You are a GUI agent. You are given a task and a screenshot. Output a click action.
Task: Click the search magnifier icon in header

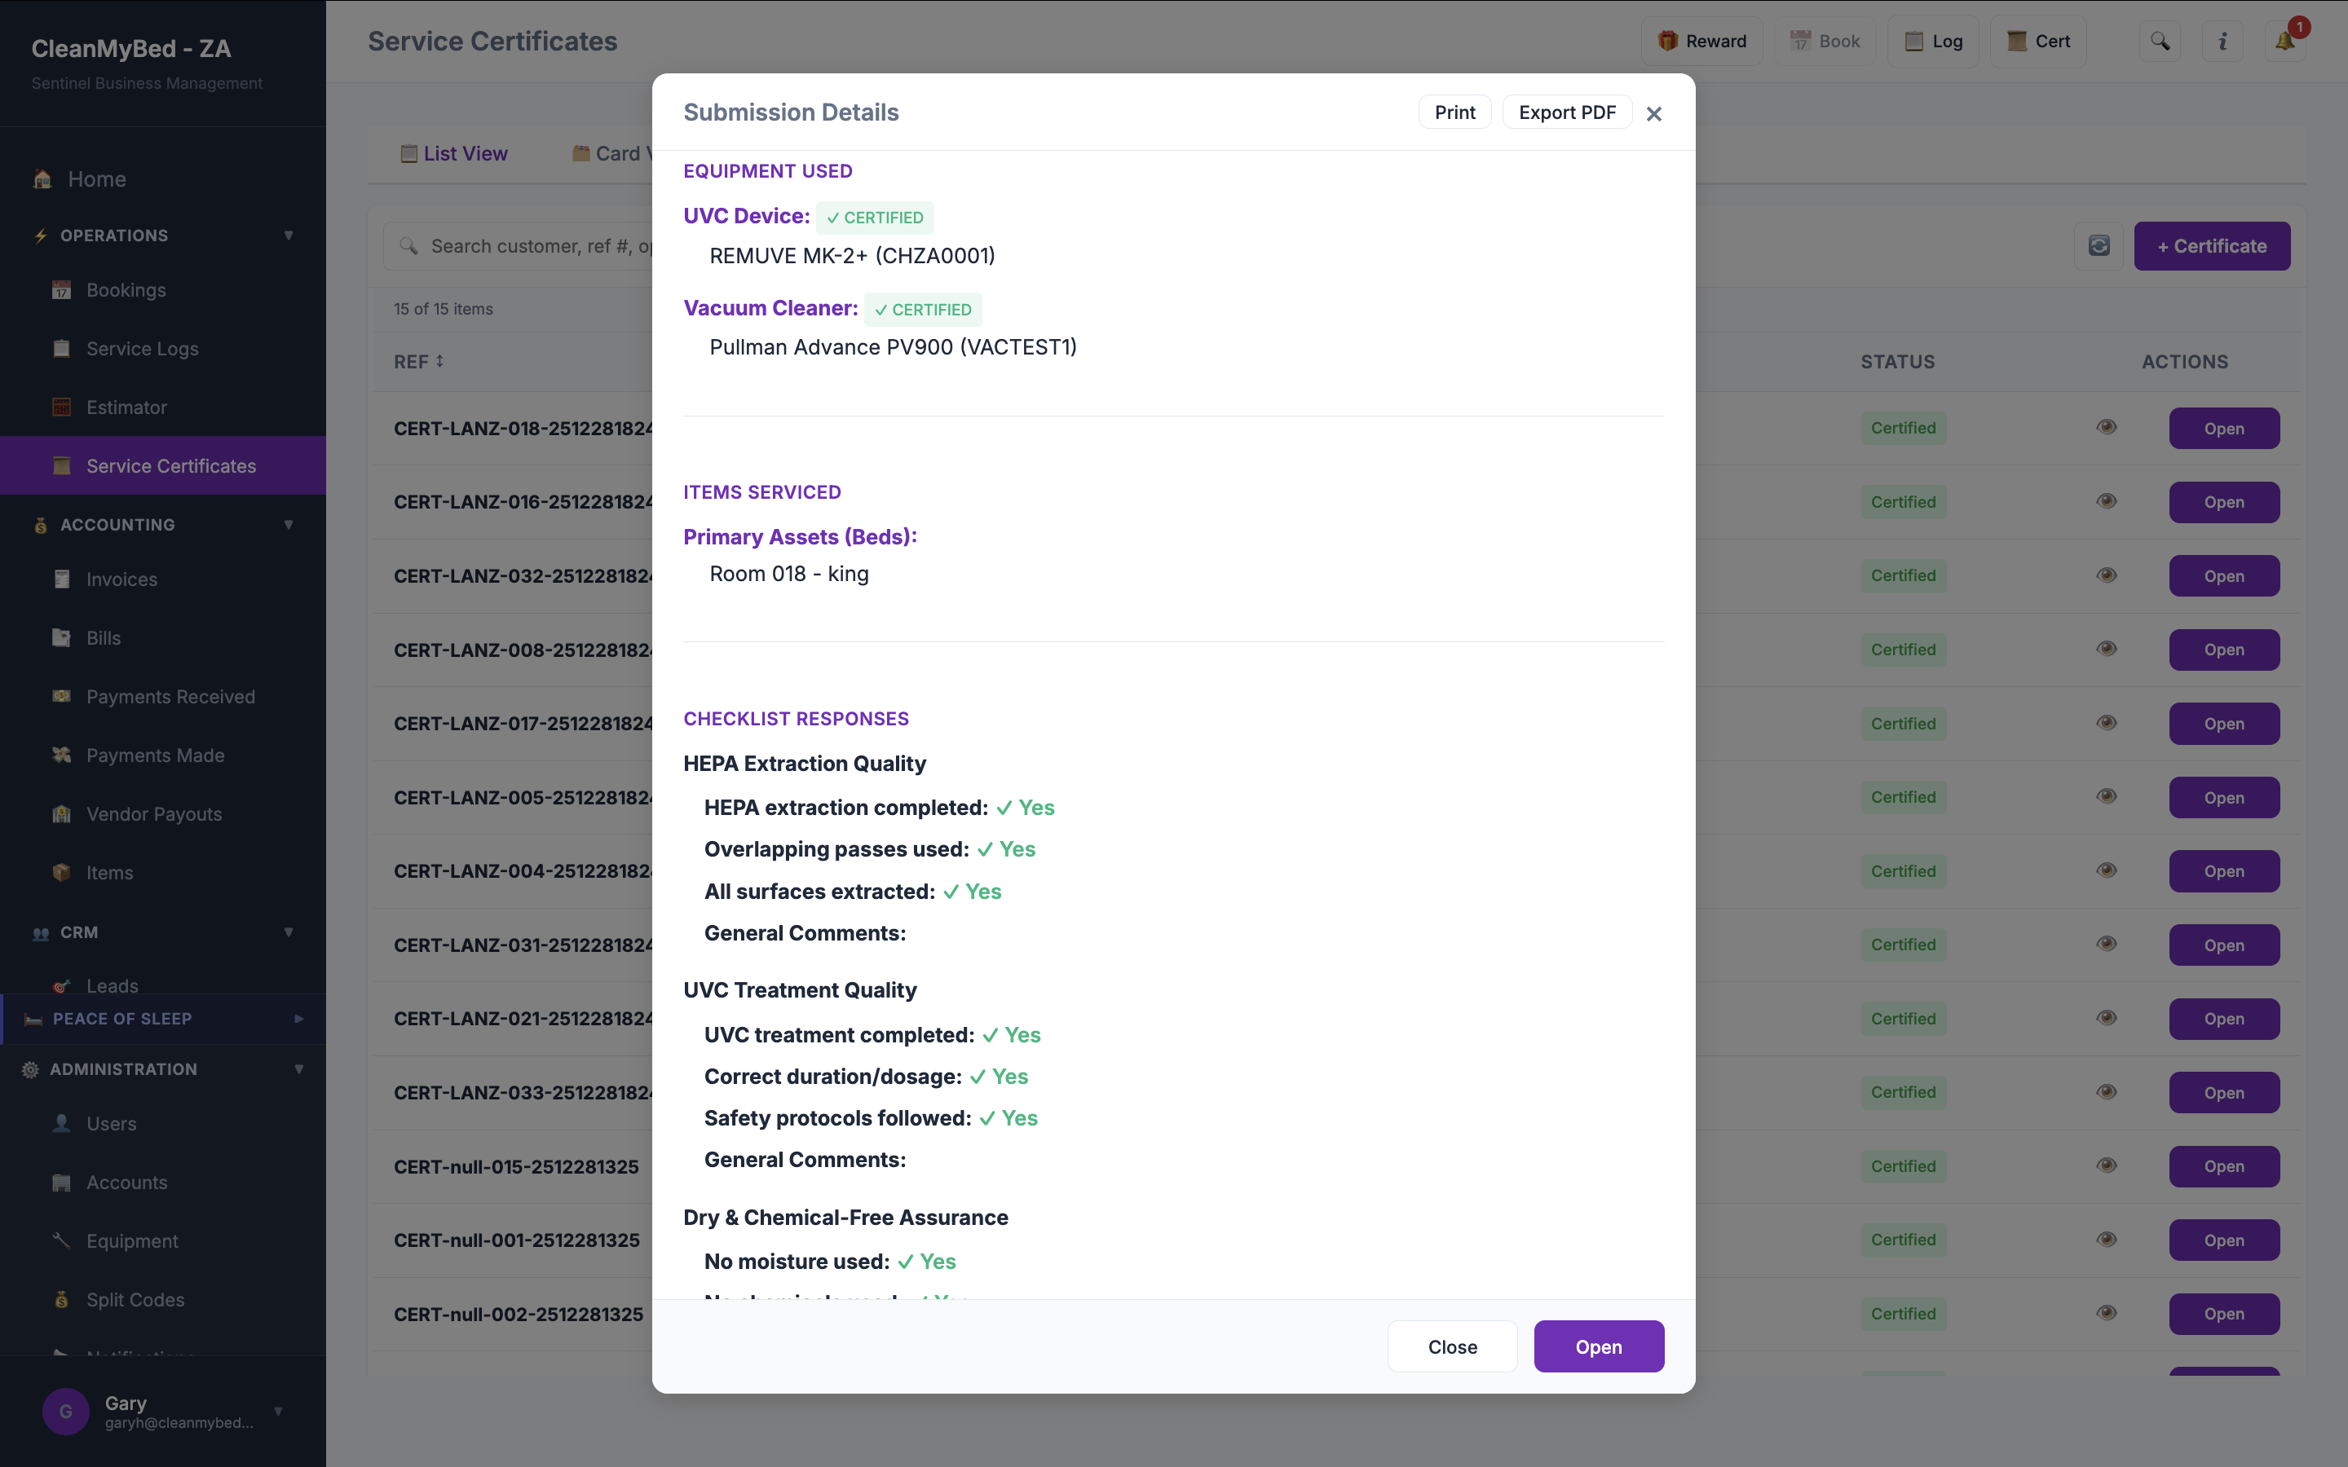pos(2160,42)
